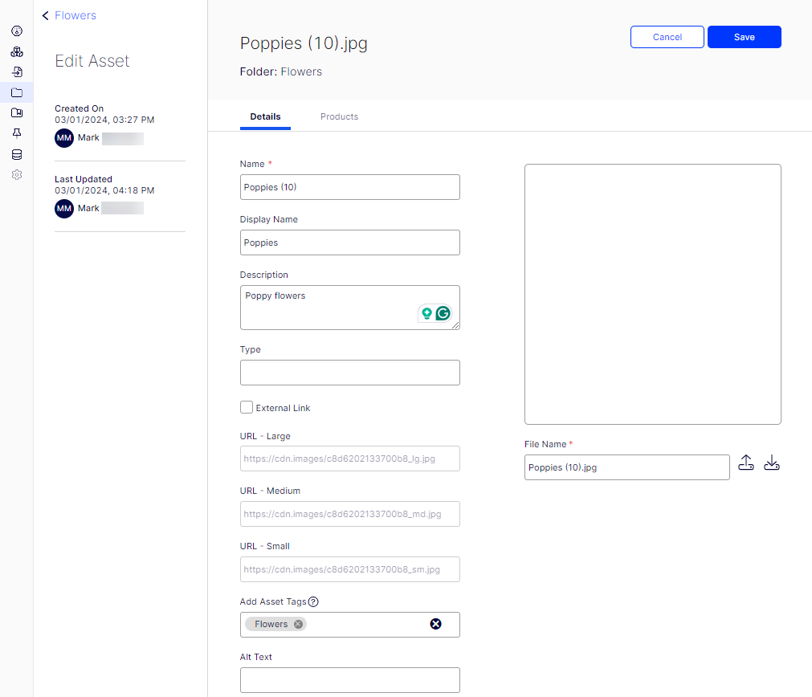The height and width of the screenshot is (697, 812).
Task: Open the stacked cubes products icon
Action: click(x=17, y=51)
